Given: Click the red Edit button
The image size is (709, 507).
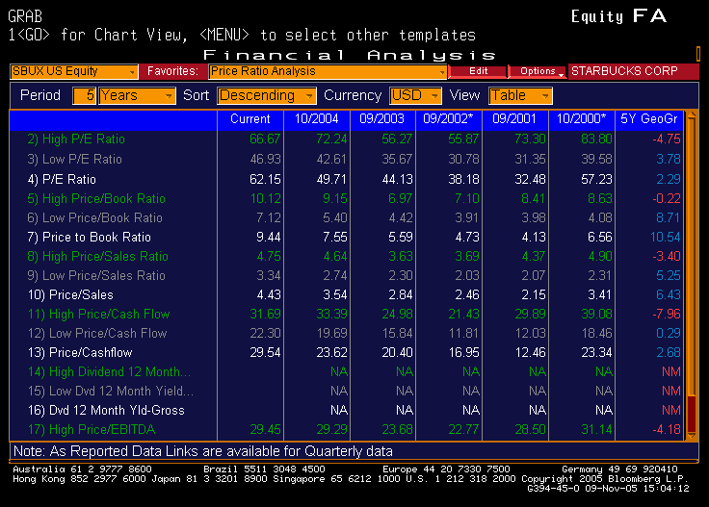Looking at the screenshot, I should (478, 71).
